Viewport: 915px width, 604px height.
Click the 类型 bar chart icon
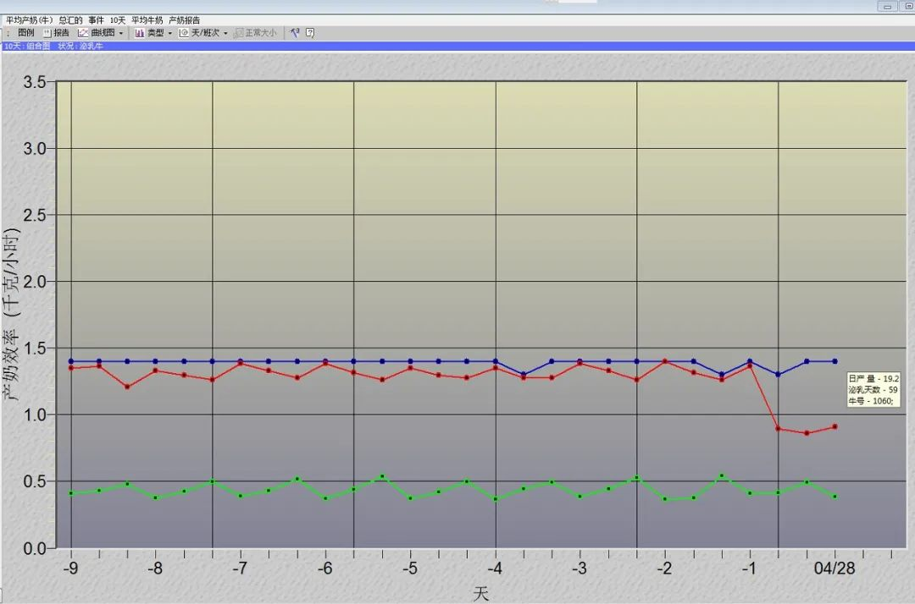click(x=140, y=33)
